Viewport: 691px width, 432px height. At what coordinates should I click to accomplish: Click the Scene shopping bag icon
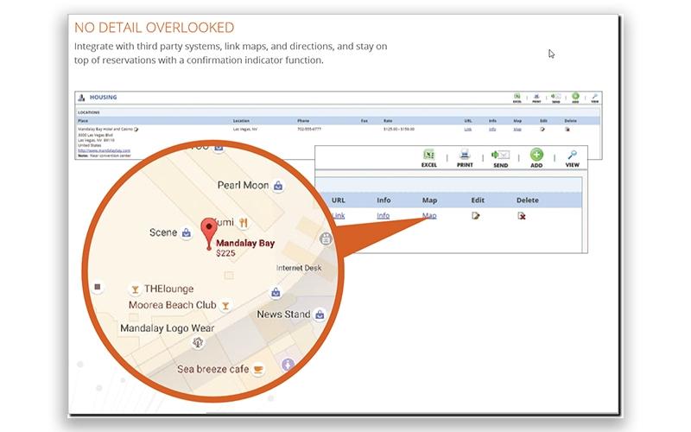(187, 232)
